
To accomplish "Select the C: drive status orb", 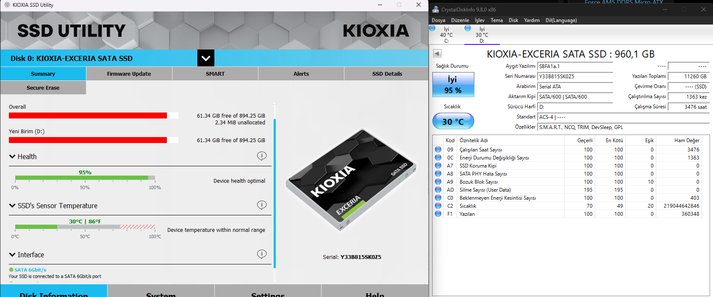I will [x=432, y=28].
